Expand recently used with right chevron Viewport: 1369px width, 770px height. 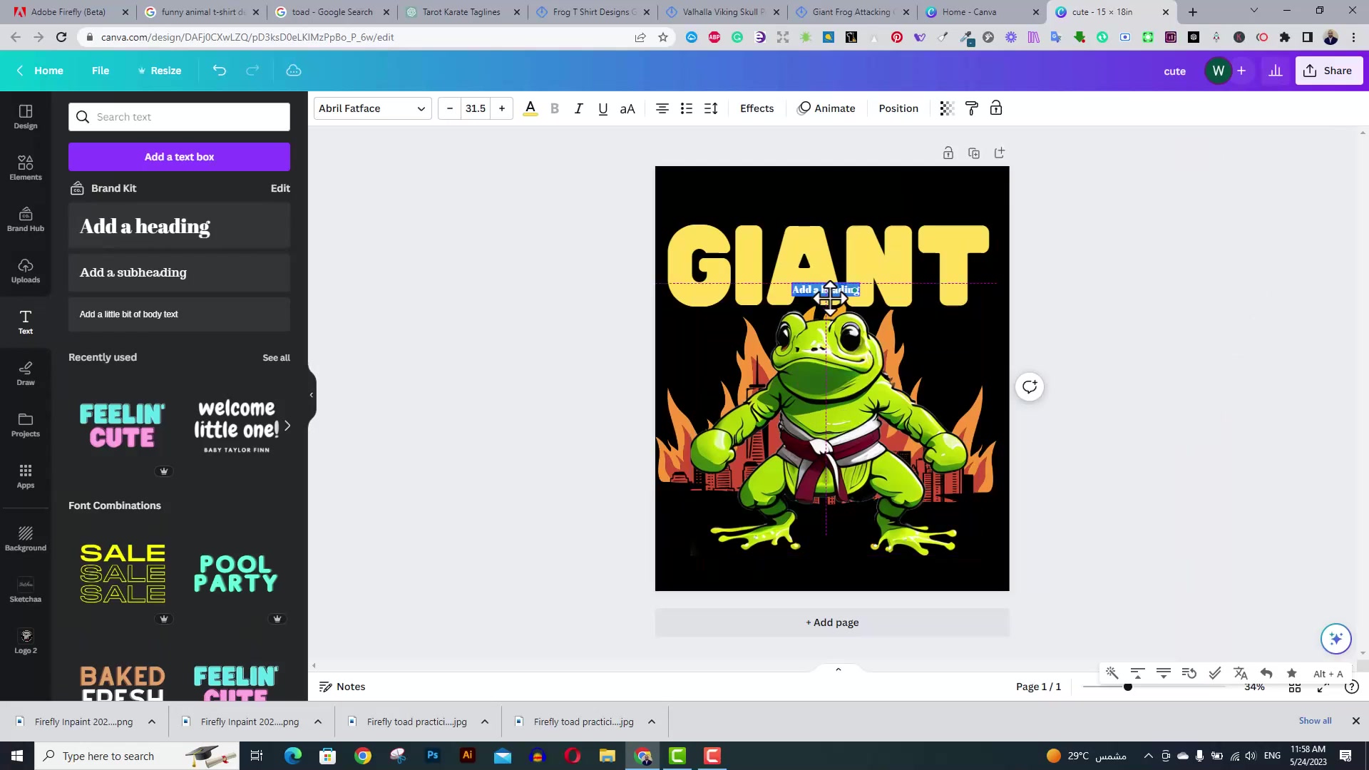[287, 426]
